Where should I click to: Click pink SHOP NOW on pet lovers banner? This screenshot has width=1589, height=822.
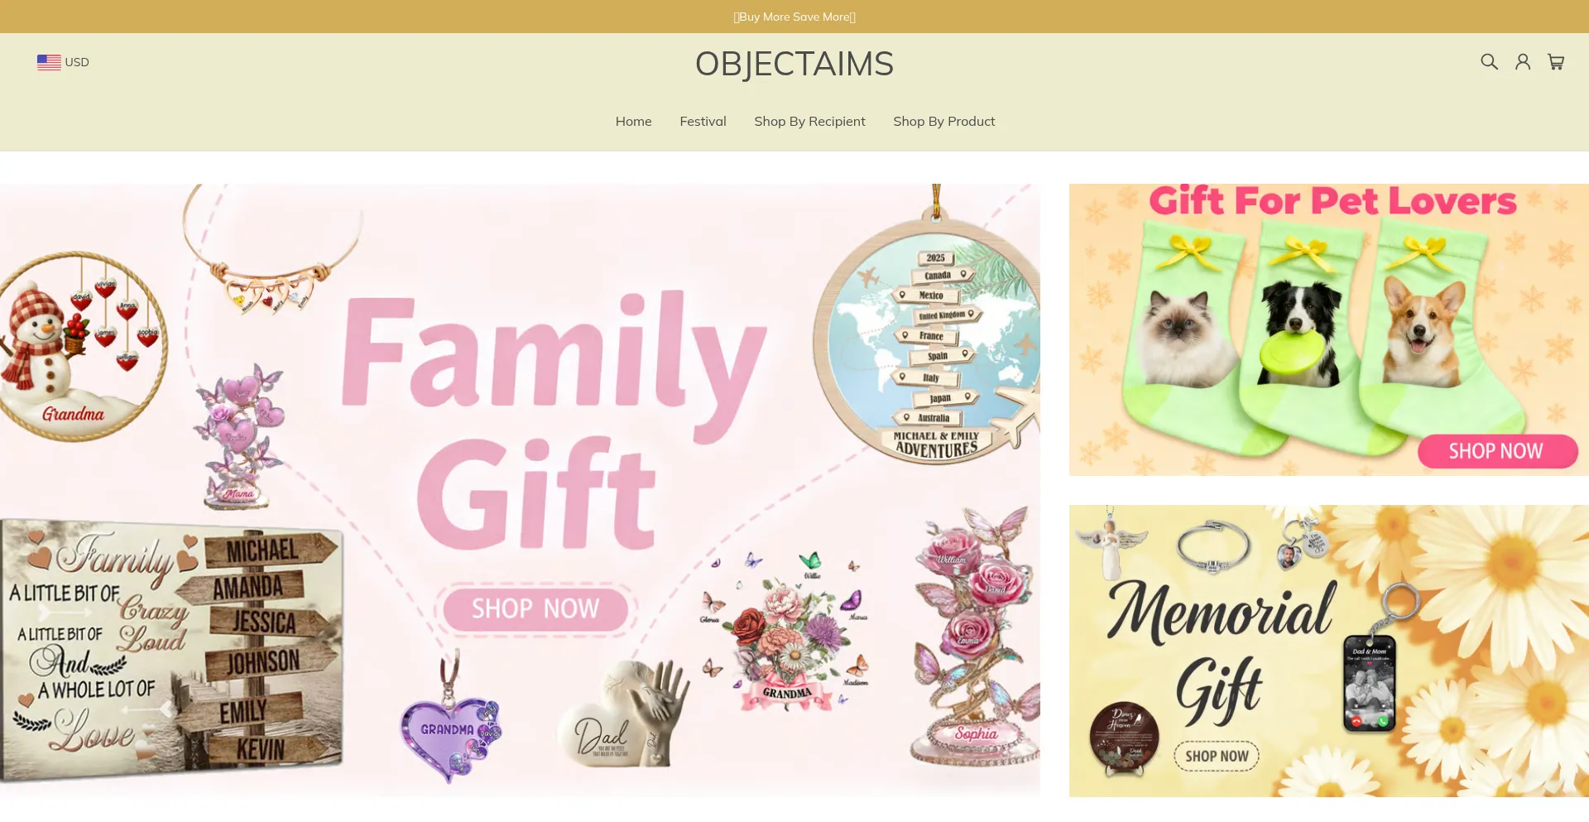(1496, 451)
